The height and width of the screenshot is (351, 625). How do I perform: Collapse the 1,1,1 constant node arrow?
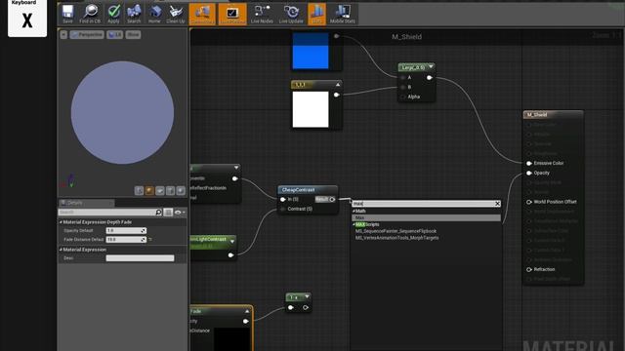(x=338, y=85)
